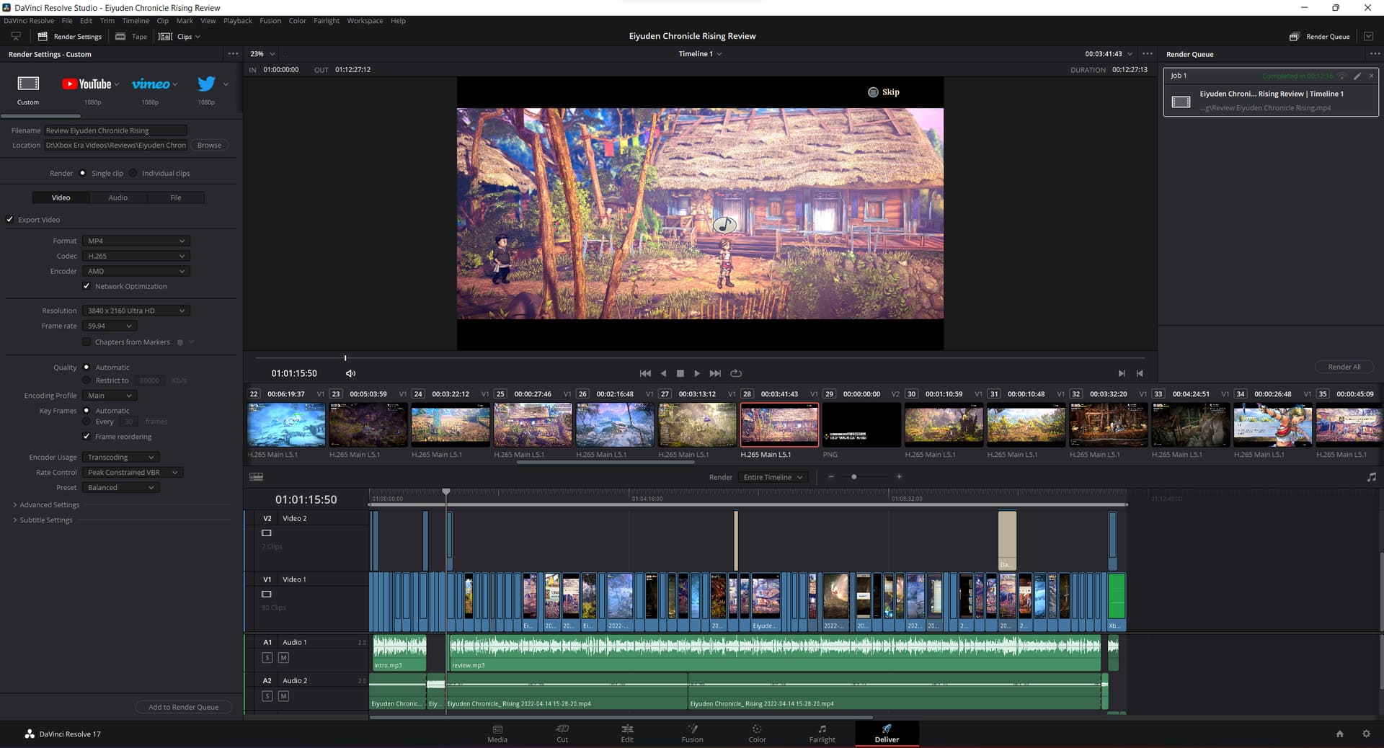
Task: Jump to last frame in viewer
Action: click(715, 373)
